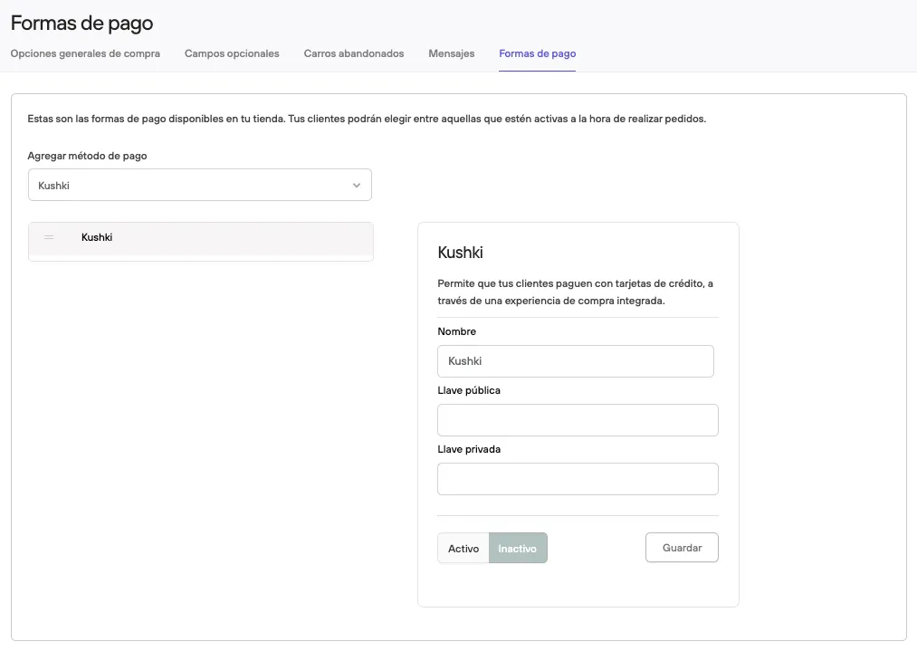The height and width of the screenshot is (651, 917).
Task: Click into the Llave privada field
Action: coord(578,479)
